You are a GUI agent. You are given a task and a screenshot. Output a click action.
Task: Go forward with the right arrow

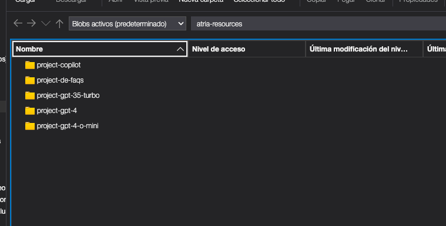pos(31,23)
